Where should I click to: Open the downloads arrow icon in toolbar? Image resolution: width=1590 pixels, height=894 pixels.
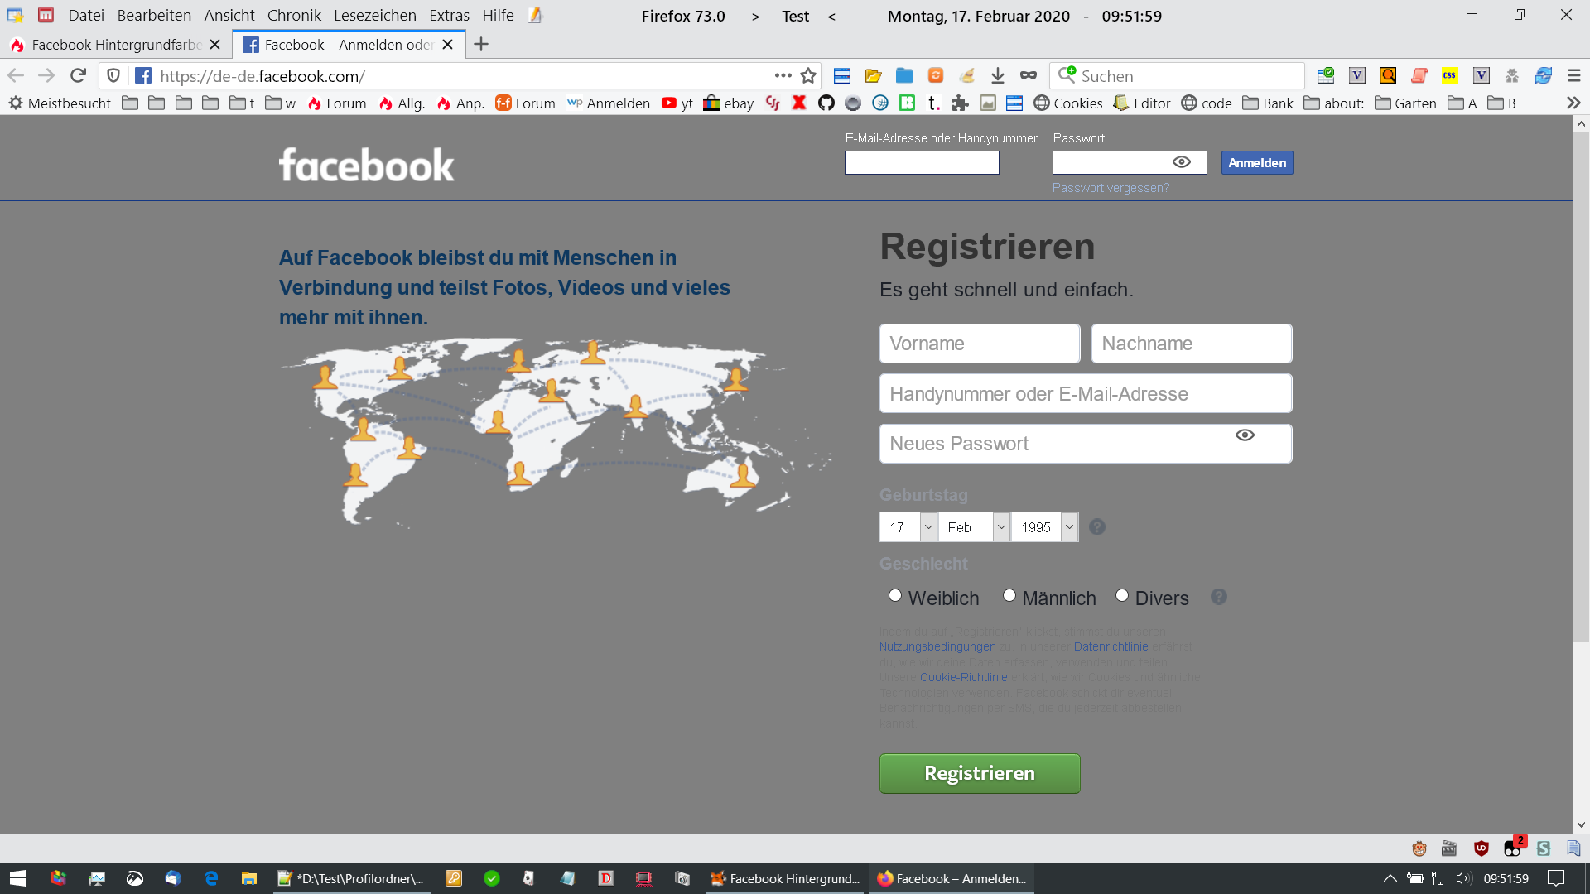tap(997, 76)
